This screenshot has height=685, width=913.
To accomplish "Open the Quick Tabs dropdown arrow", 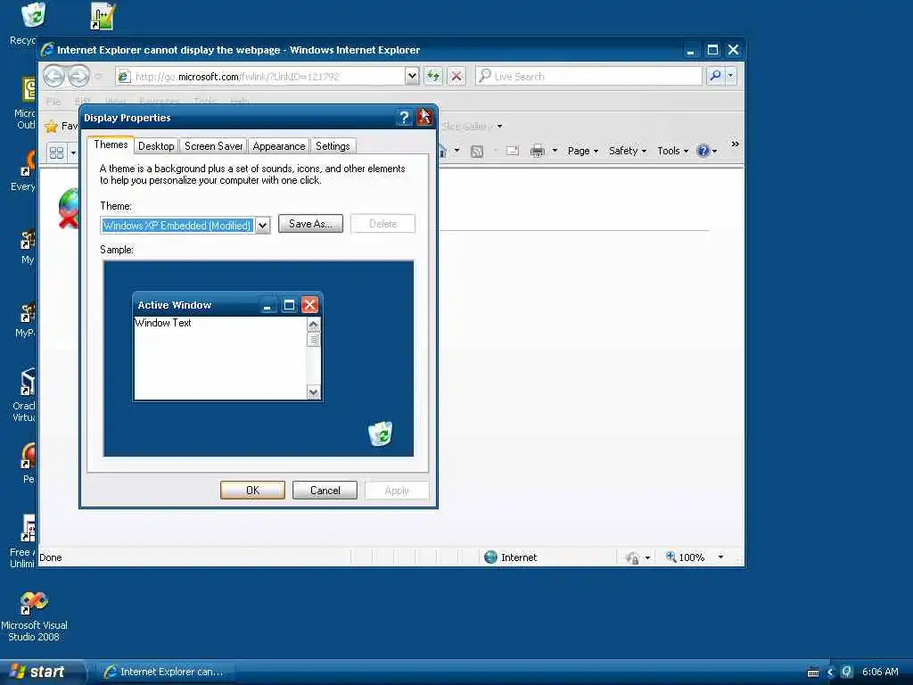I will tap(73, 153).
